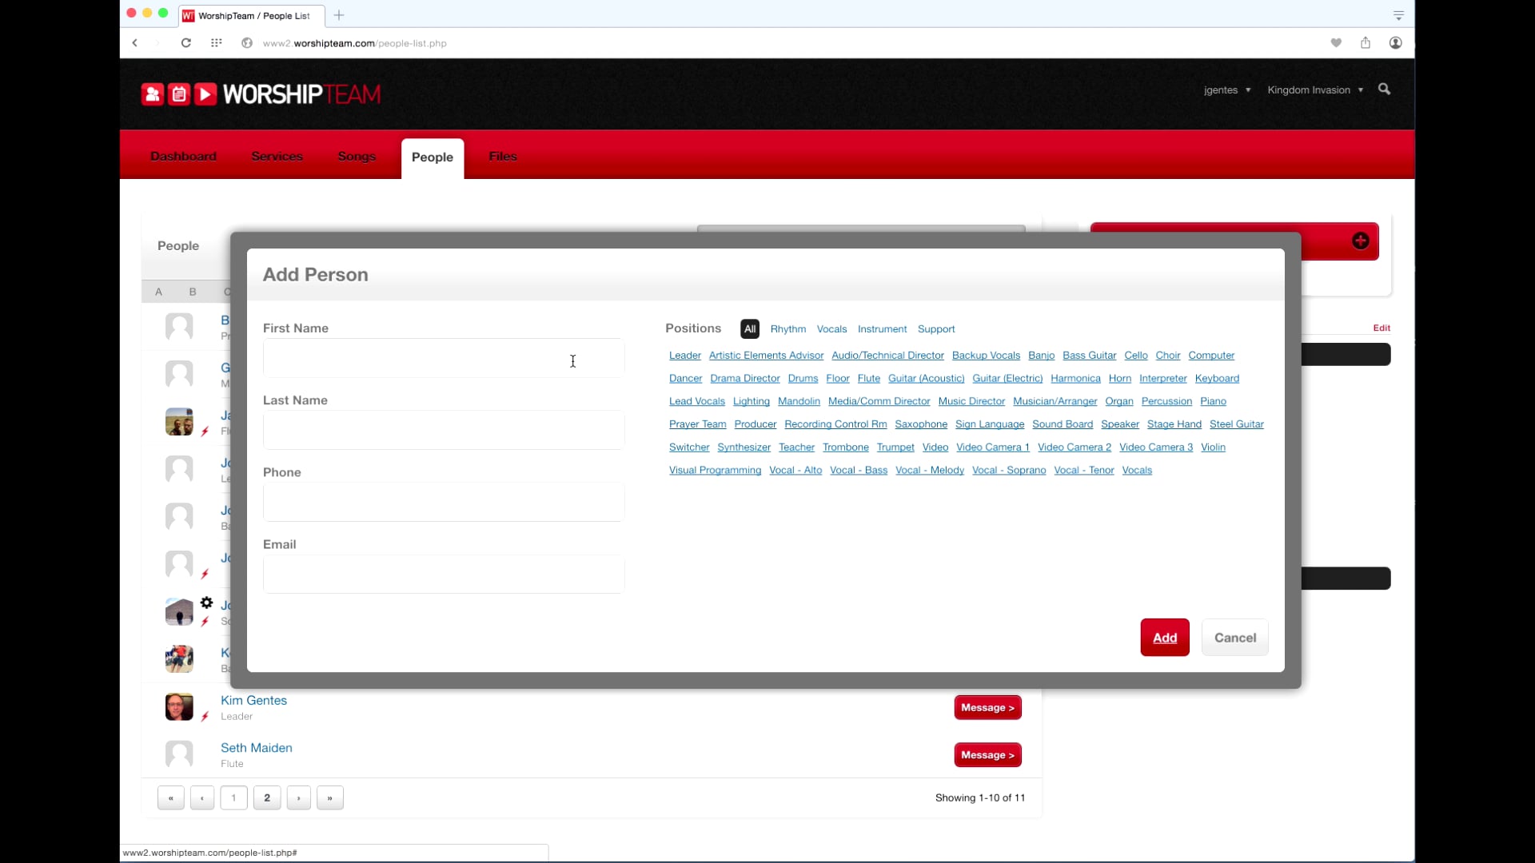Screen dimensions: 1535x863
Task: Click the People tab in main navigation
Action: click(x=433, y=156)
